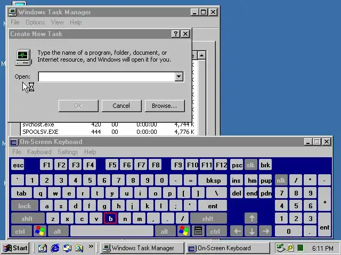The width and height of the screenshot is (341, 255).
Task: Click Cancel in Create New Task
Action: (121, 106)
